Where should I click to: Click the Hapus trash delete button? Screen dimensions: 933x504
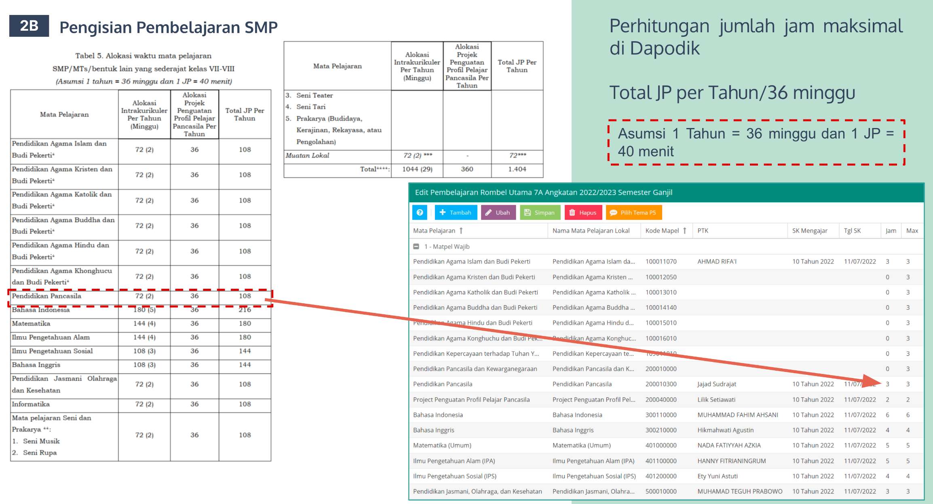point(583,212)
